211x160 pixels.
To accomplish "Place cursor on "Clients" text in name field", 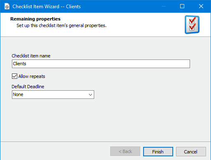I will pyautogui.click(x=19, y=64).
